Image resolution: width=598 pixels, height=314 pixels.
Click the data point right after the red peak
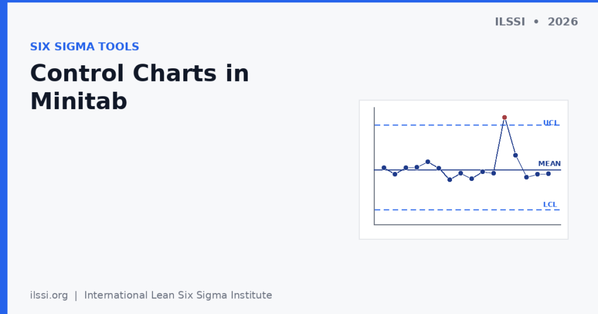[515, 155]
